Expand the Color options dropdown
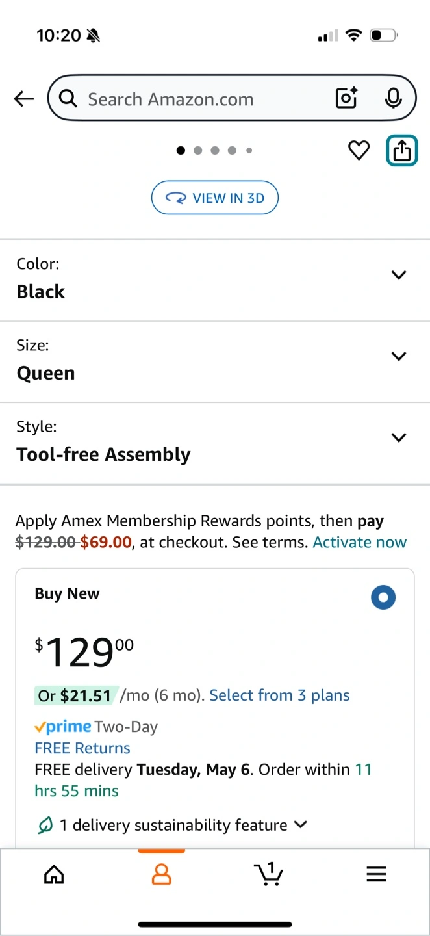430x936 pixels. 398,275
